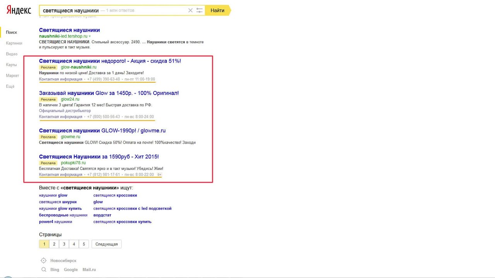Go to results page 3
Image resolution: width=495 pixels, height=278 pixels.
64,244
